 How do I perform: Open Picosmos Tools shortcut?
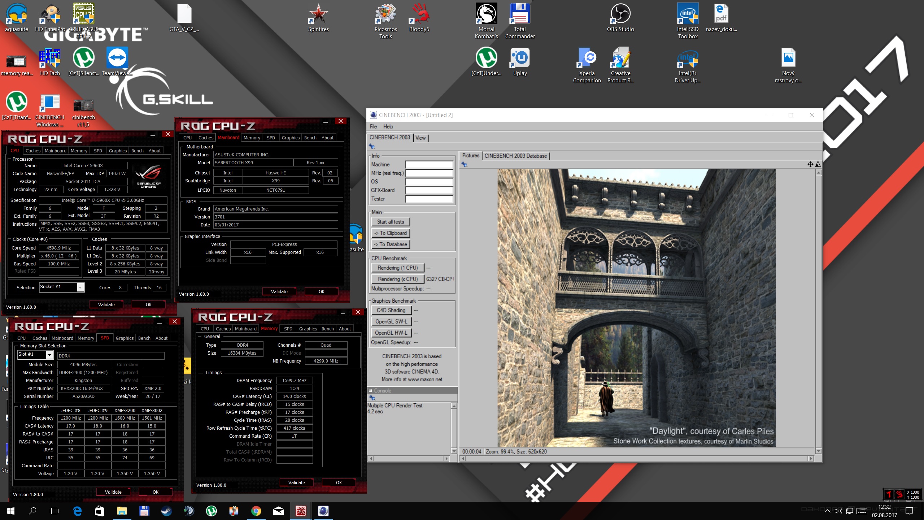point(385,21)
